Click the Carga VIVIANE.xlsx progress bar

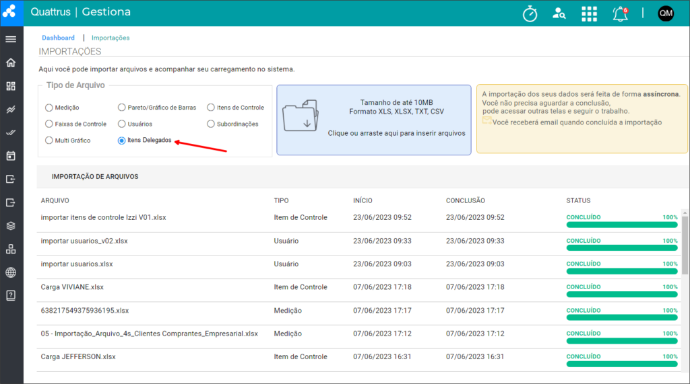[x=622, y=295]
